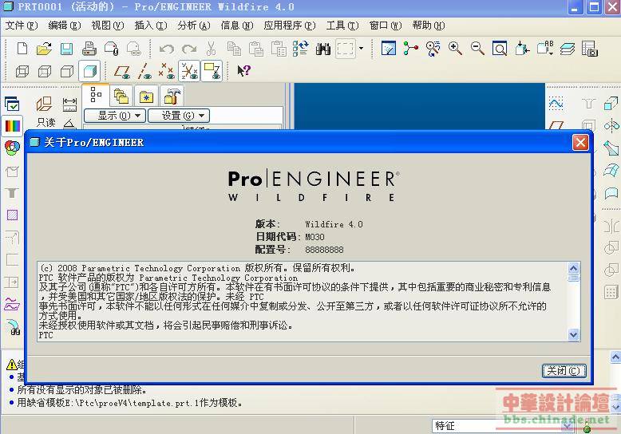Click the Paste clipboard icon
The height and width of the screenshot is (434, 621).
[x=256, y=49]
